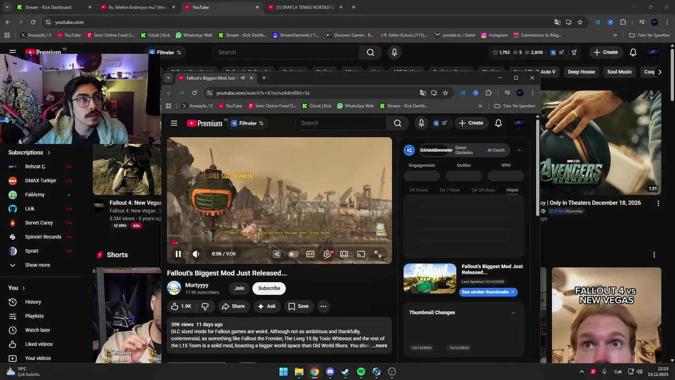675x380 pixels.
Task: Click the IQ icon in player controls
Action: (276, 254)
